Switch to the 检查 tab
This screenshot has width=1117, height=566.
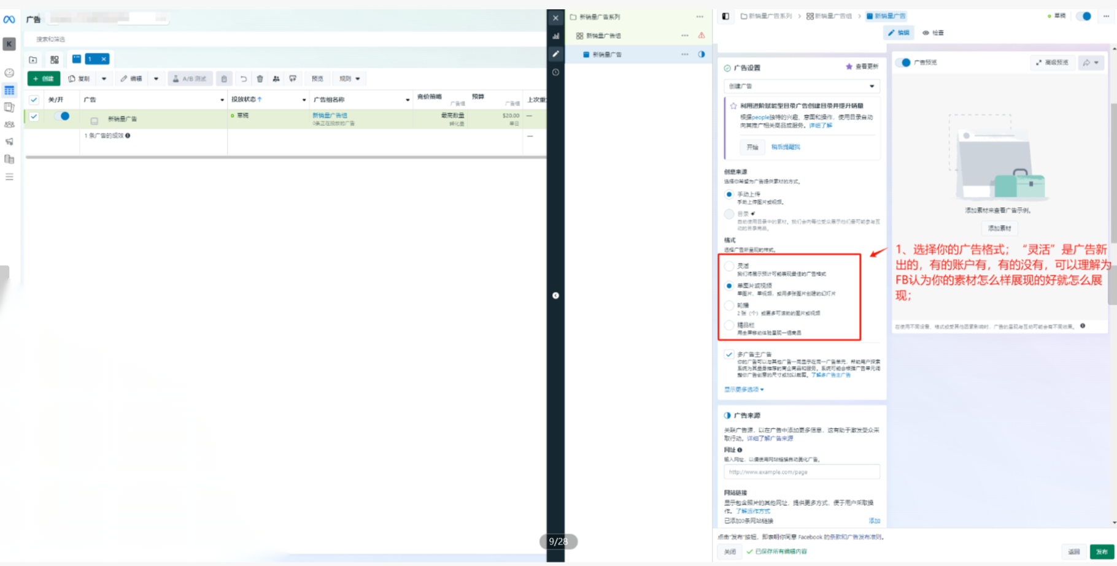pyautogui.click(x=933, y=33)
